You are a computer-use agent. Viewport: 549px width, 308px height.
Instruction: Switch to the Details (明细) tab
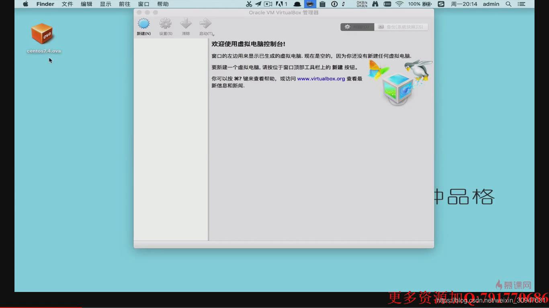(x=357, y=27)
